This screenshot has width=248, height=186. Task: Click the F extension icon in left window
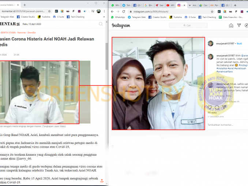(74, 11)
